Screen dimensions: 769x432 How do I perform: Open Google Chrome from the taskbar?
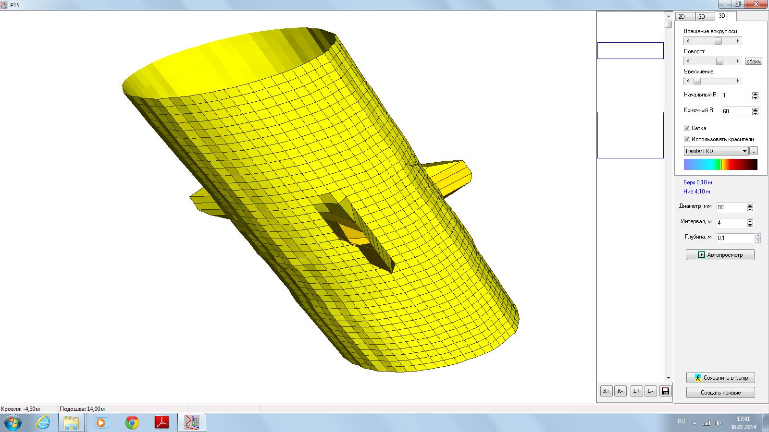coord(132,422)
